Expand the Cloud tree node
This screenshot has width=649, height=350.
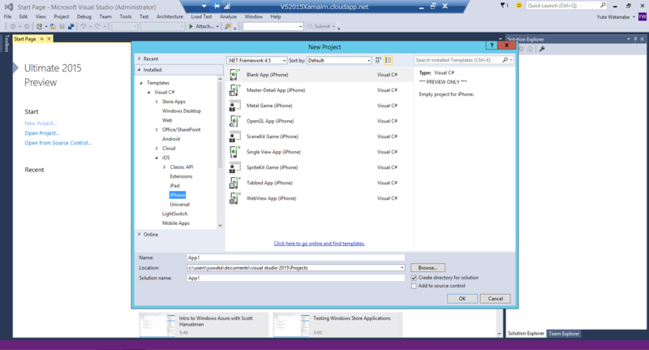(x=157, y=149)
